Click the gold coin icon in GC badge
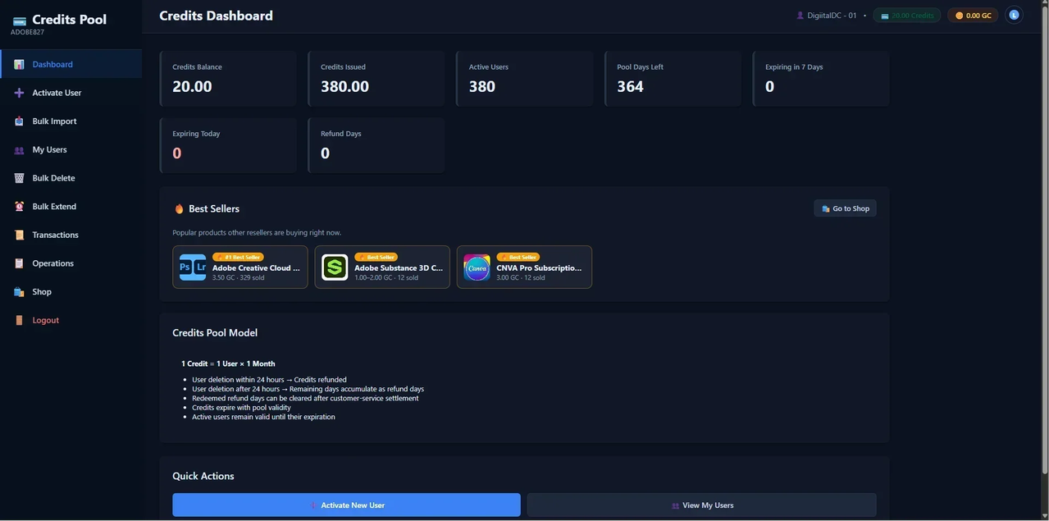The height and width of the screenshot is (521, 1049). pyautogui.click(x=960, y=16)
